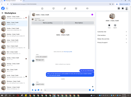Viewport: 131px width, 97px height.
Task: Go to the Home feed icon
Action: [x=42, y=8]
